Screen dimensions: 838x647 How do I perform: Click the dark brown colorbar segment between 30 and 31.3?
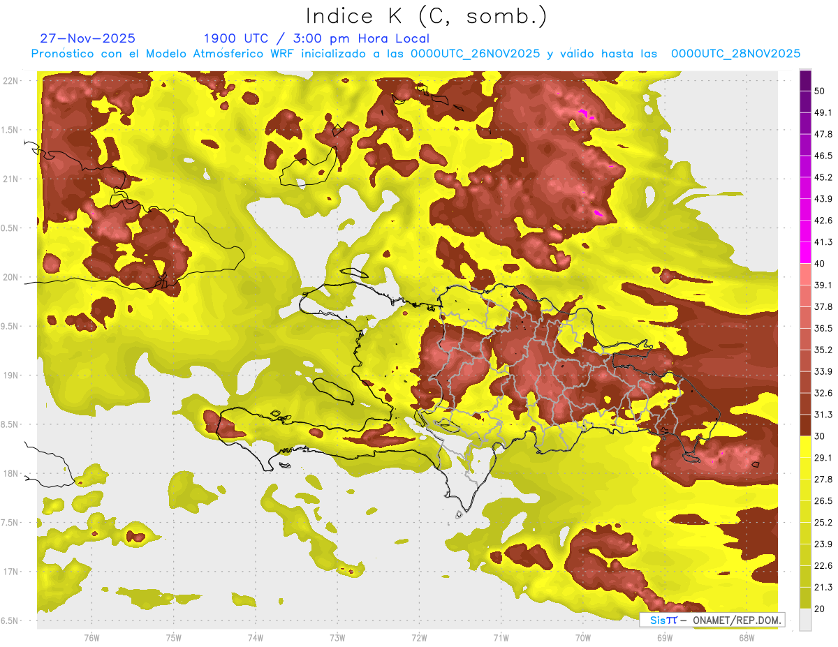click(x=805, y=426)
